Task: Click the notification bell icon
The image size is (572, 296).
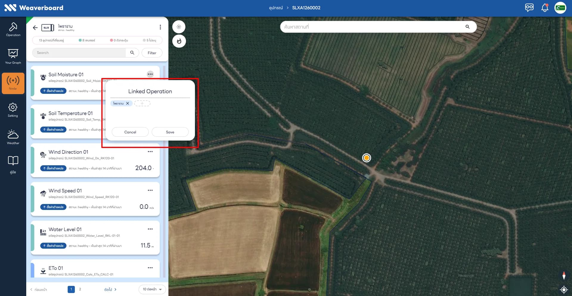Action: [x=545, y=8]
